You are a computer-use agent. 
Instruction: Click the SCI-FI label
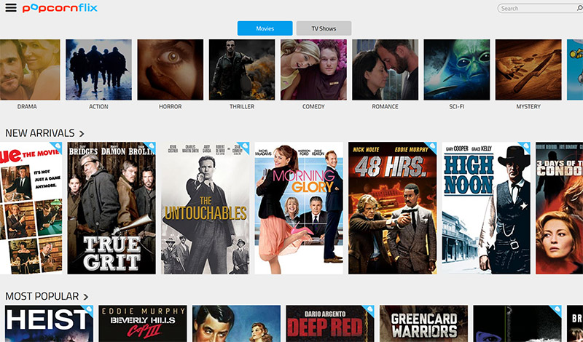(x=457, y=106)
